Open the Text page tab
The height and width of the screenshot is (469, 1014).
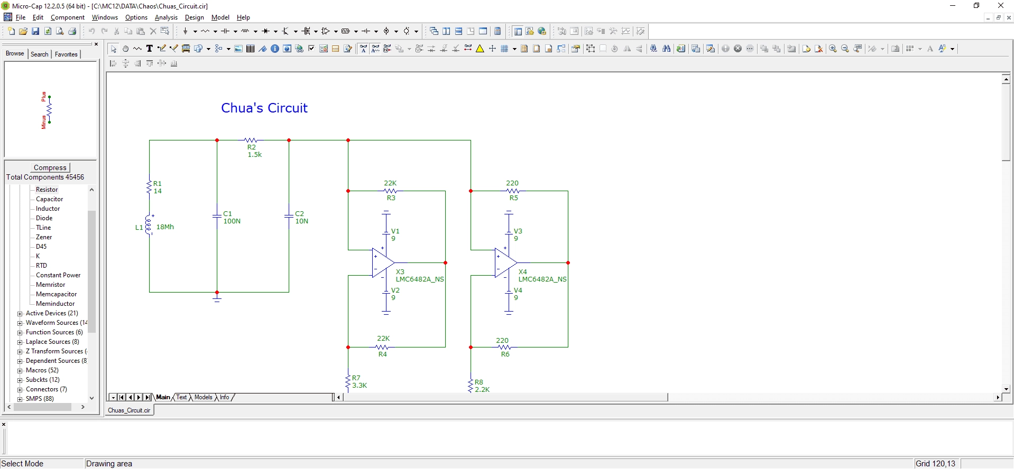coord(181,397)
